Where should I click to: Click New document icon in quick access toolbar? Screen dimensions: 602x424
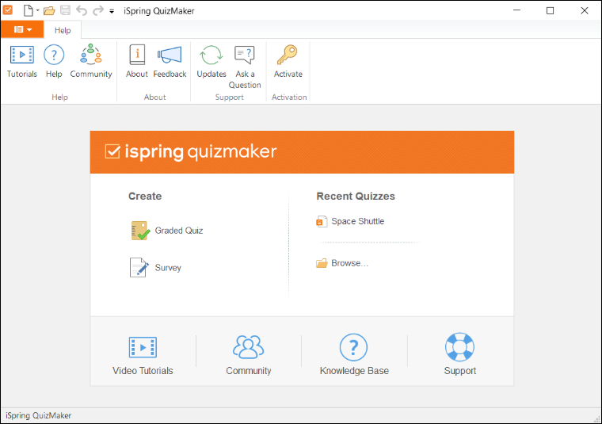[x=28, y=10]
